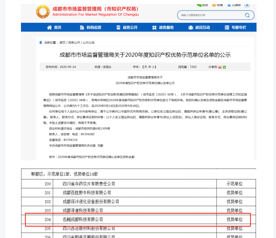Click the 政务公开 breadcrumb link
This screenshot has width=276, height=238.
[x=74, y=43]
